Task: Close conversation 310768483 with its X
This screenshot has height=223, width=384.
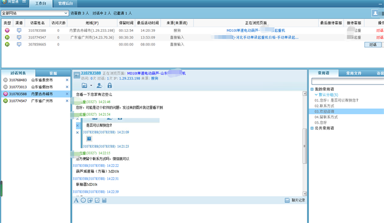Action: click(67, 80)
